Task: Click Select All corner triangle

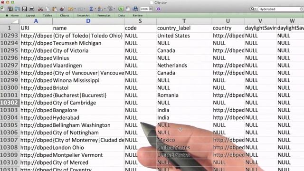Action: (15, 21)
